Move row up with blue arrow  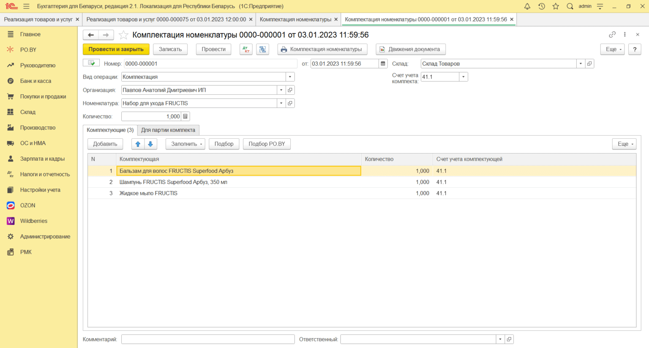click(x=138, y=144)
